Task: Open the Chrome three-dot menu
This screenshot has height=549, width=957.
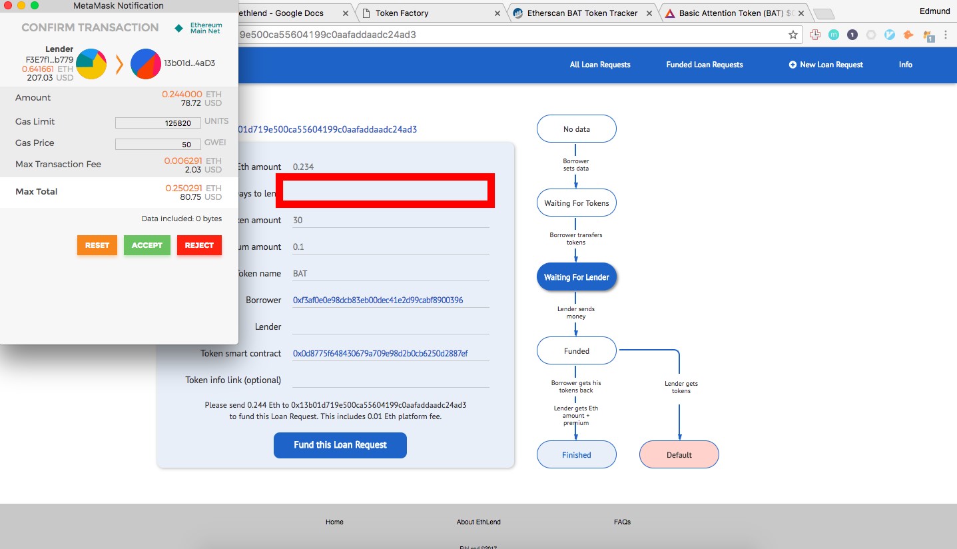Action: [x=946, y=35]
